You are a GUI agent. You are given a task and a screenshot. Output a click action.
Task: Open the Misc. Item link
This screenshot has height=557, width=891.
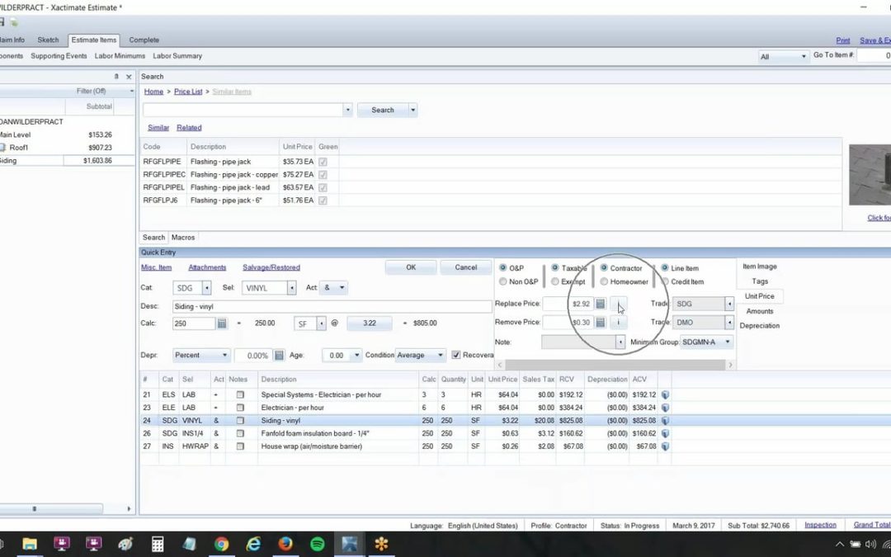coord(156,267)
